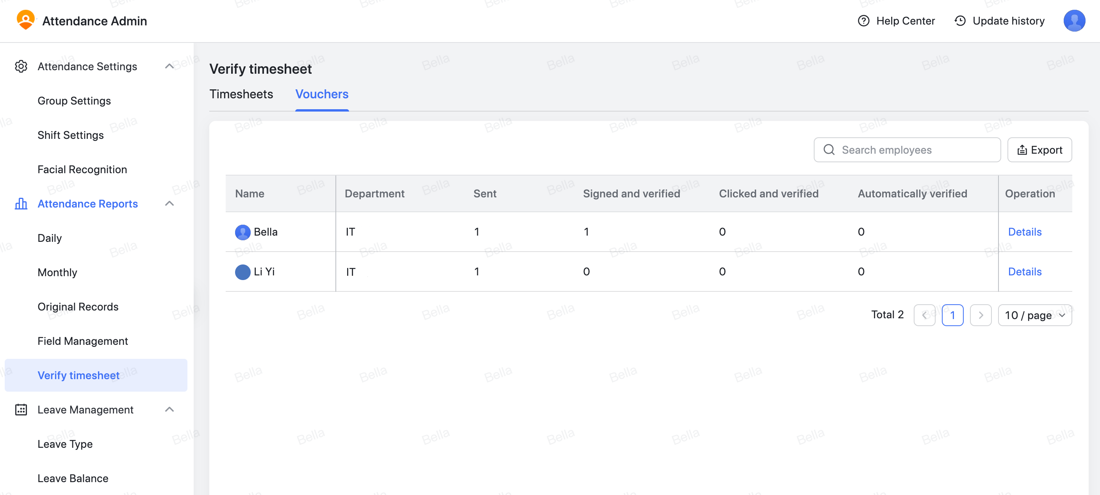Viewport: 1100px width, 495px height.
Task: Click the name Li Yi in table
Action: click(264, 272)
